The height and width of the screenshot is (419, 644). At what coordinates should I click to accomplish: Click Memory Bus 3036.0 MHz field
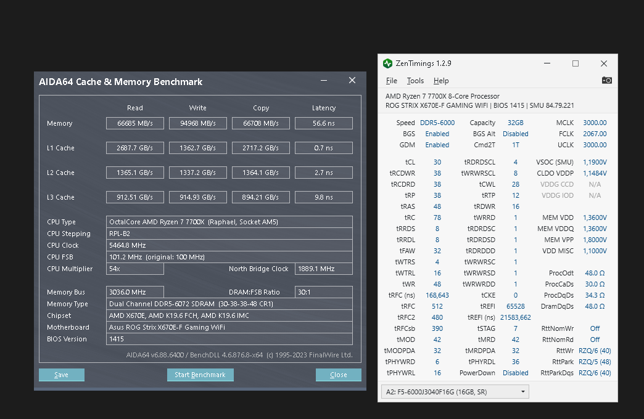point(134,292)
